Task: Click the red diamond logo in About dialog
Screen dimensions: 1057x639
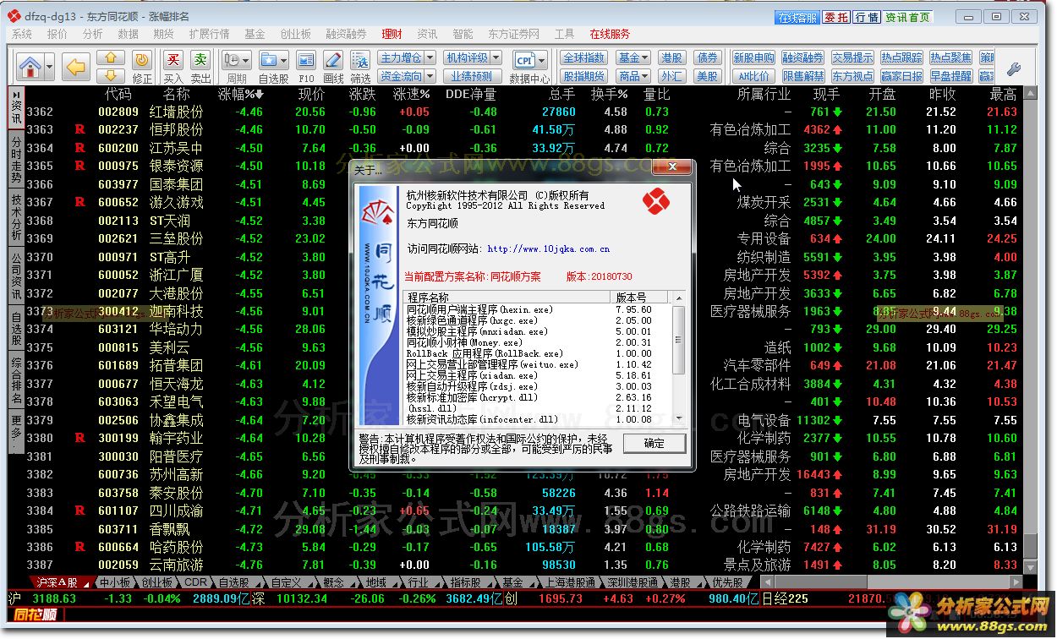Action: tap(655, 202)
